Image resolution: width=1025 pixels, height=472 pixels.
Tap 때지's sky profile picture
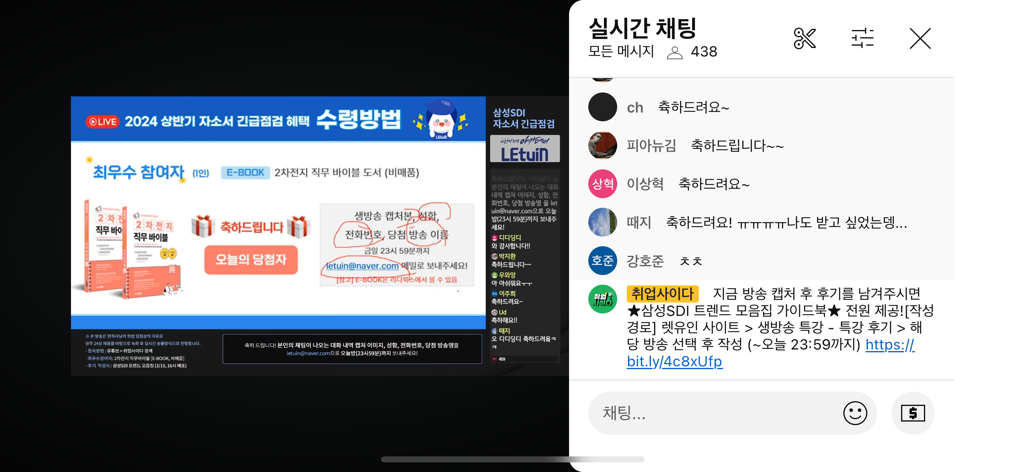point(602,222)
